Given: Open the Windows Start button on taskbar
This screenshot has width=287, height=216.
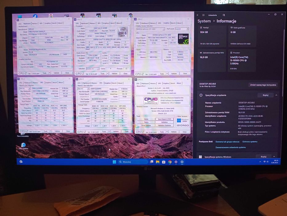Looking at the screenshot, I should [x=114, y=162].
